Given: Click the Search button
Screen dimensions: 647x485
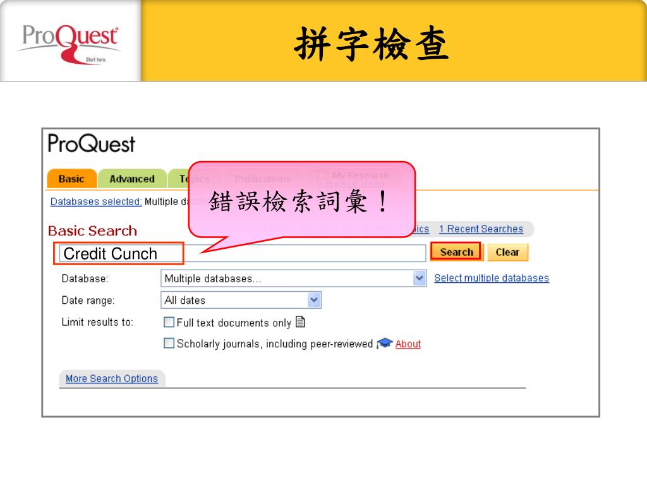Looking at the screenshot, I should click(456, 251).
